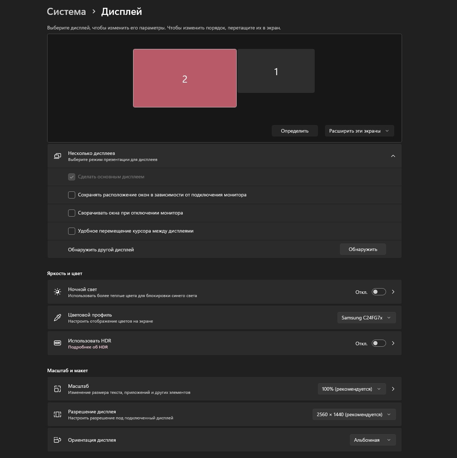The width and height of the screenshot is (457, 458).
Task: Toggle the Make main display checkbox
Action: [x=72, y=177]
